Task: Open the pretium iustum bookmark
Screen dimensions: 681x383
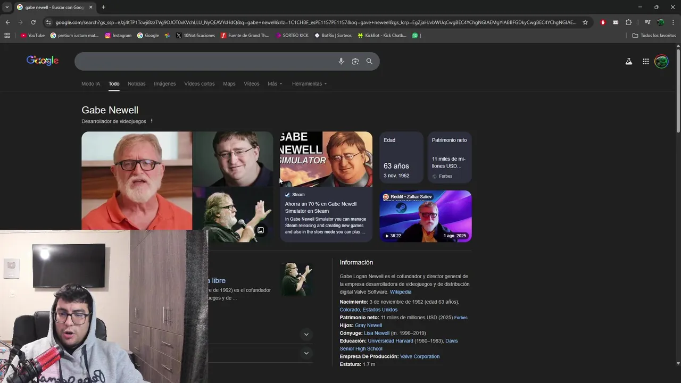Action: (x=74, y=36)
